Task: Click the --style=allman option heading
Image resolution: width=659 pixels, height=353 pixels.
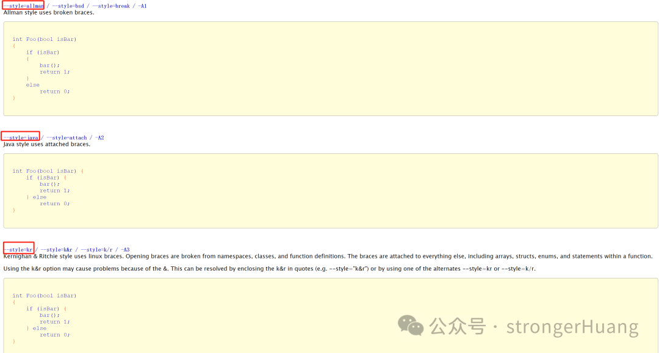Action: [x=24, y=6]
